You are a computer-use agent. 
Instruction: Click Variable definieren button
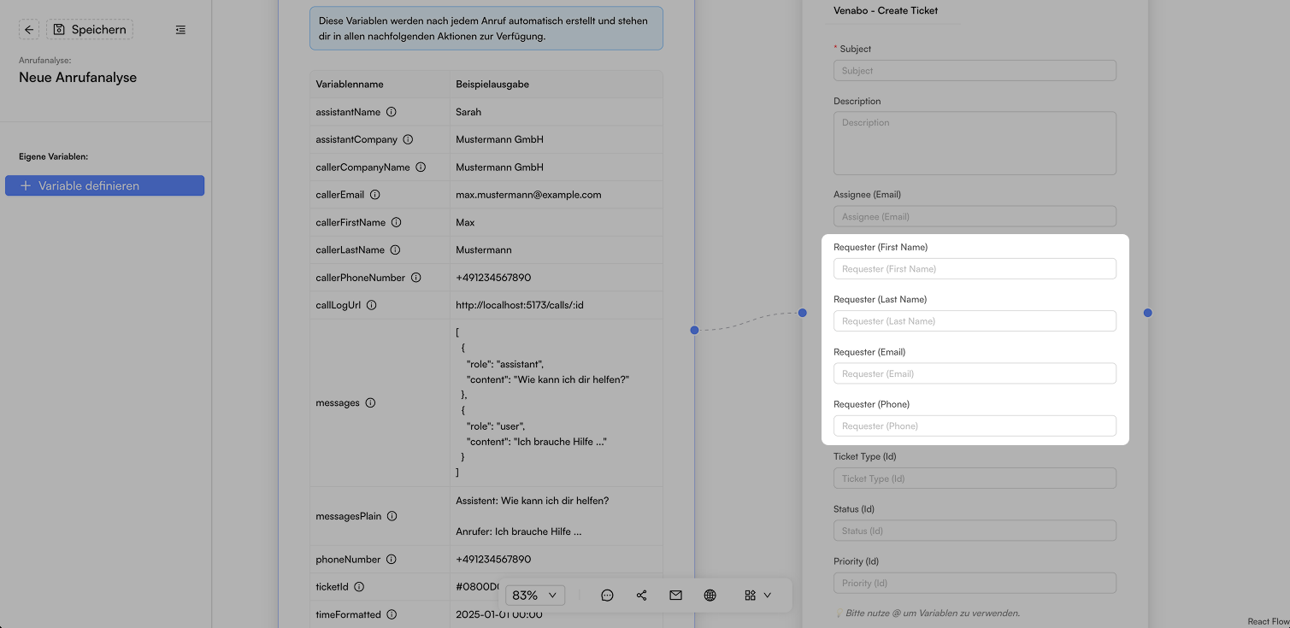(x=104, y=185)
